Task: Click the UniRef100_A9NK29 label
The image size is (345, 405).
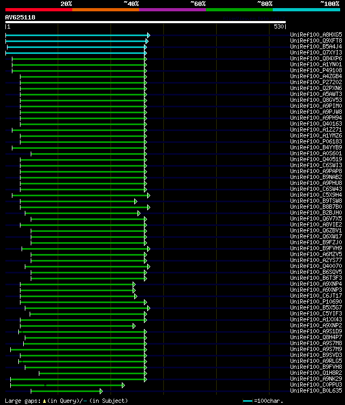Action: tap(316, 379)
